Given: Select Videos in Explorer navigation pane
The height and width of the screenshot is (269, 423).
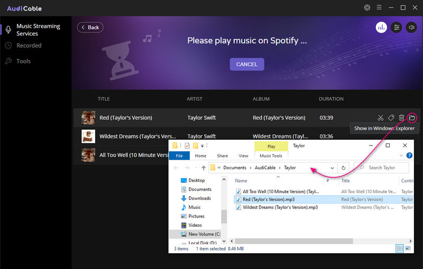Looking at the screenshot, I should click(x=191, y=225).
